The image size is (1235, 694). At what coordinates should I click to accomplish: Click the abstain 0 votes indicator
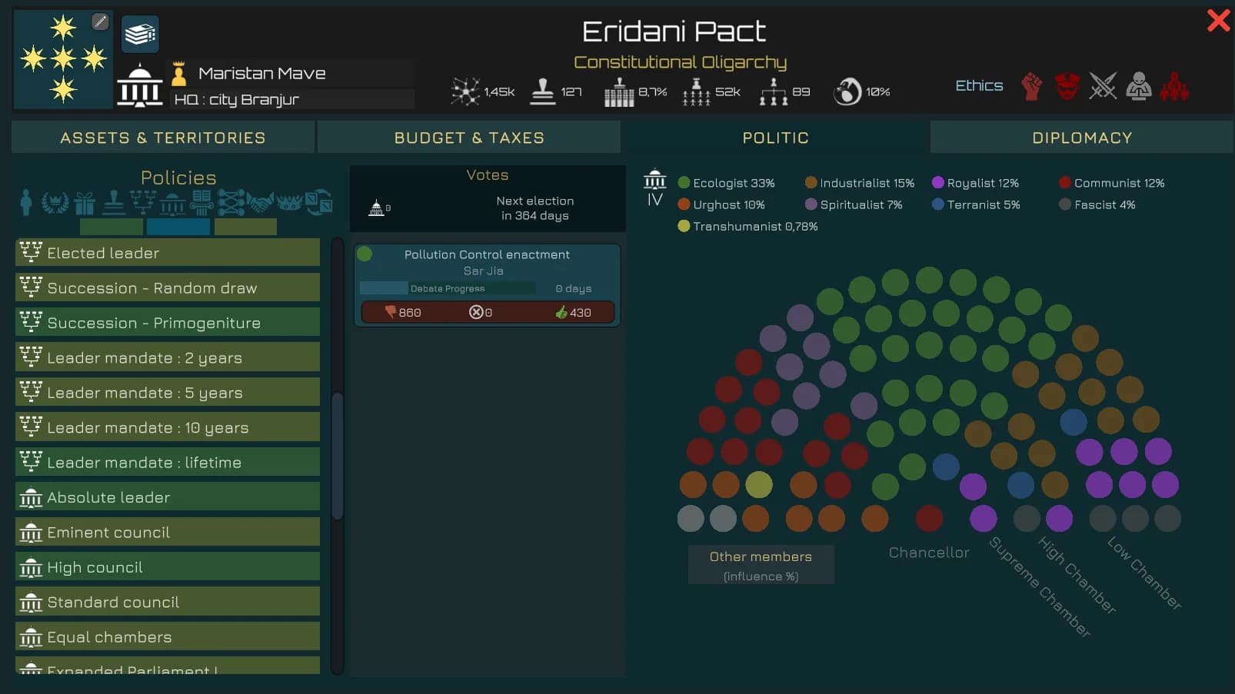pyautogui.click(x=481, y=313)
